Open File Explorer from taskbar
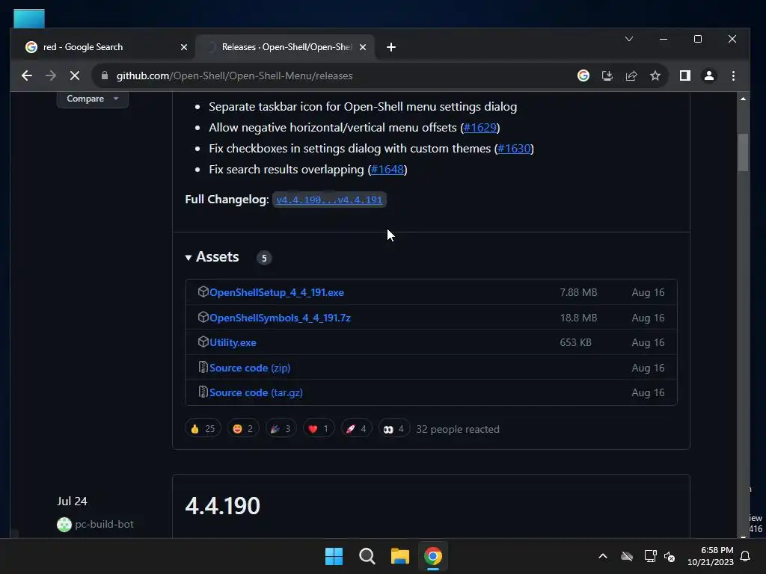The width and height of the screenshot is (766, 574). coord(399,556)
